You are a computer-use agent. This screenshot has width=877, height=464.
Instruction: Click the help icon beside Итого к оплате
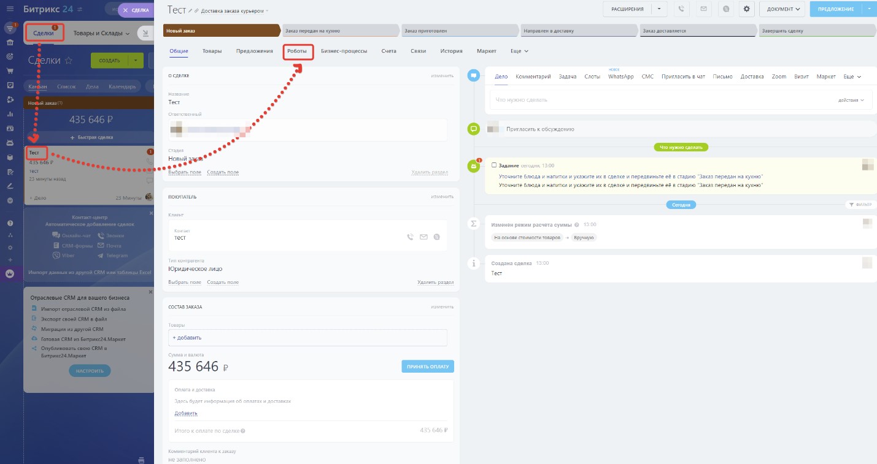coord(244,431)
